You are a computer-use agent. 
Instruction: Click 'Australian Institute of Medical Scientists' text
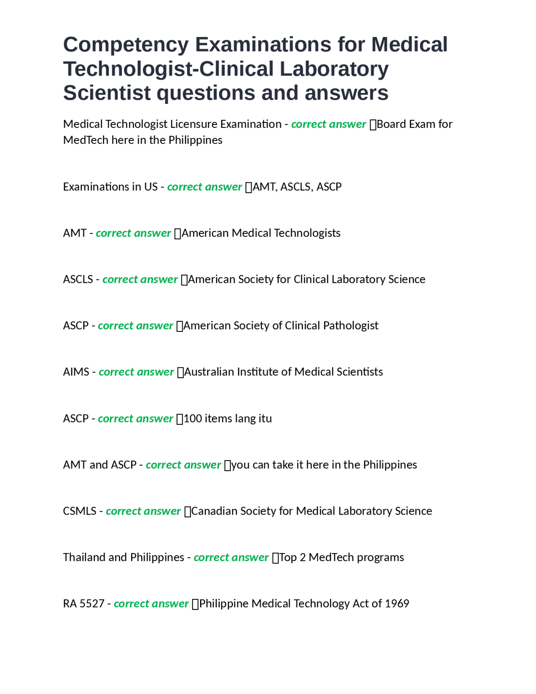click(283, 372)
